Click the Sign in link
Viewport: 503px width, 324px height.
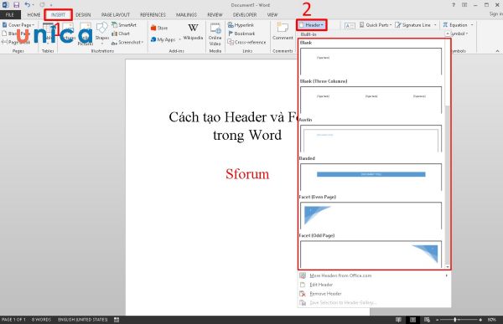tap(496, 14)
